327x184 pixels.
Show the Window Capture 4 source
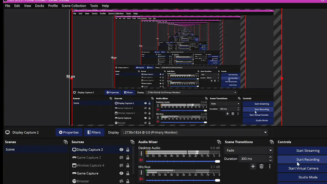[x=121, y=165]
